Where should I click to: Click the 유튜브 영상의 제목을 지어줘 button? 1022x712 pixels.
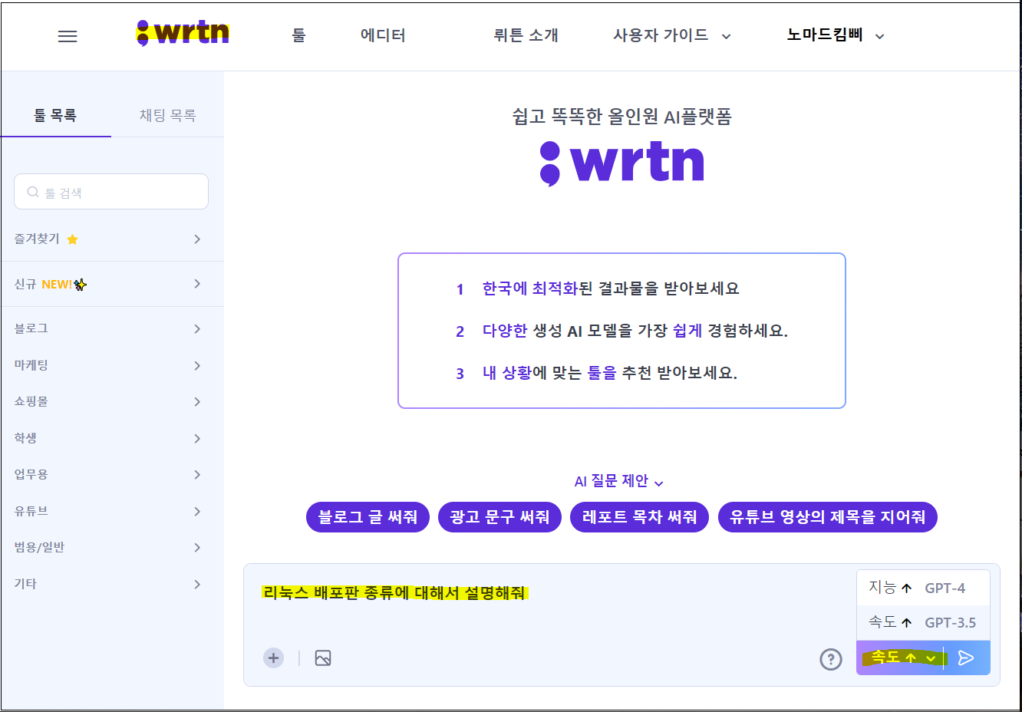coord(827,516)
